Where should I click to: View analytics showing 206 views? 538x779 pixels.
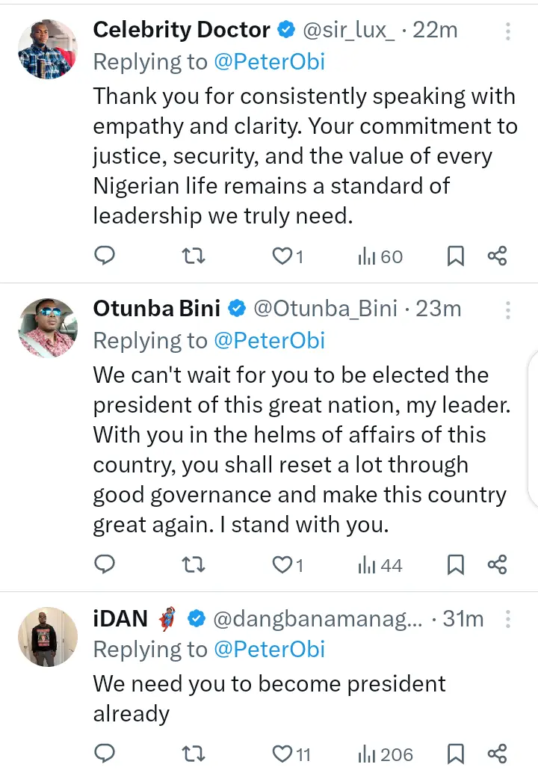(x=385, y=754)
